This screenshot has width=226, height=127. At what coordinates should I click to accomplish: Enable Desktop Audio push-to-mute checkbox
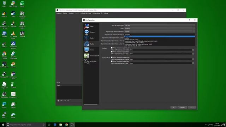click(112, 57)
